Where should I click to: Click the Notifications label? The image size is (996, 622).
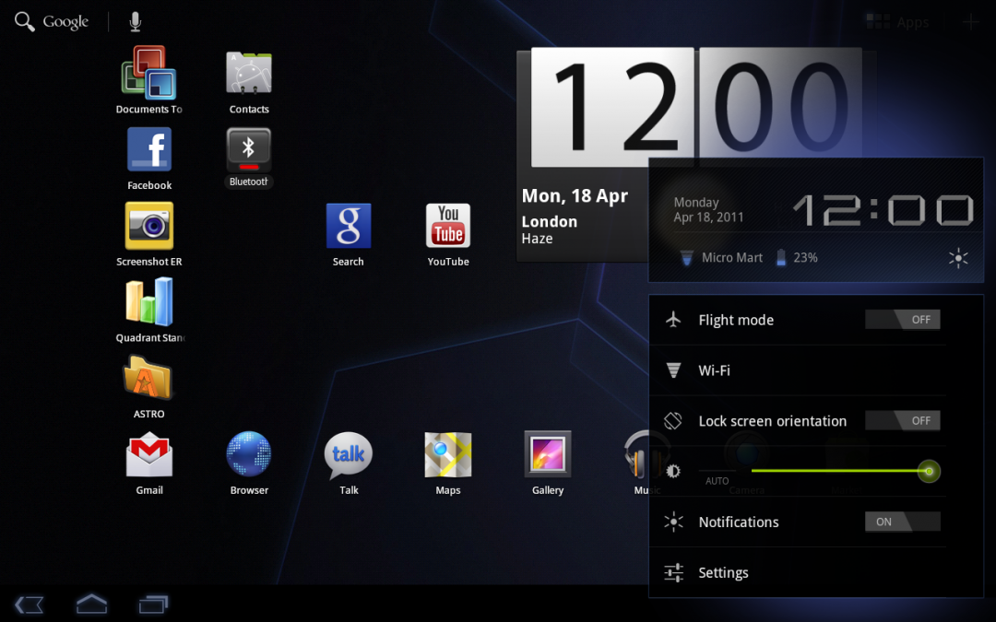pos(739,522)
